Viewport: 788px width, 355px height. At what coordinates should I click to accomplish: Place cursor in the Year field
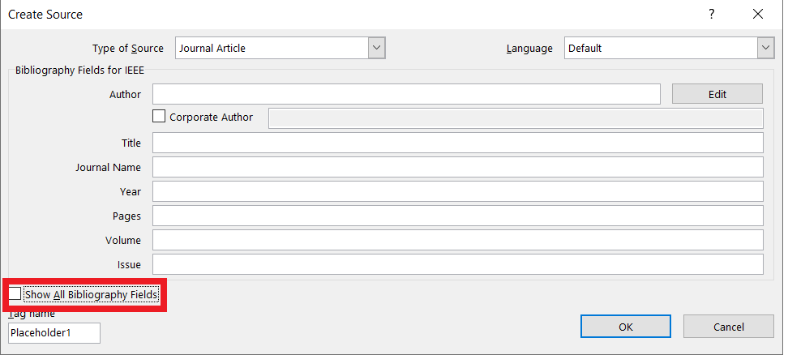[457, 191]
